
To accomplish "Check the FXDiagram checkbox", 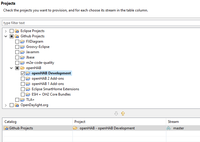I will point(17,41).
